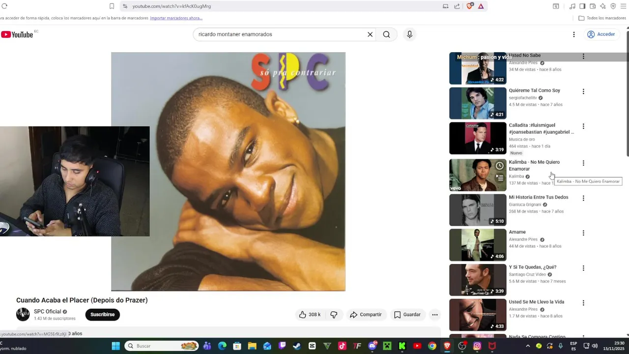This screenshot has height=354, width=629.
Task: Add Kalimba video to Watch Later clock icon
Action: pos(499,166)
